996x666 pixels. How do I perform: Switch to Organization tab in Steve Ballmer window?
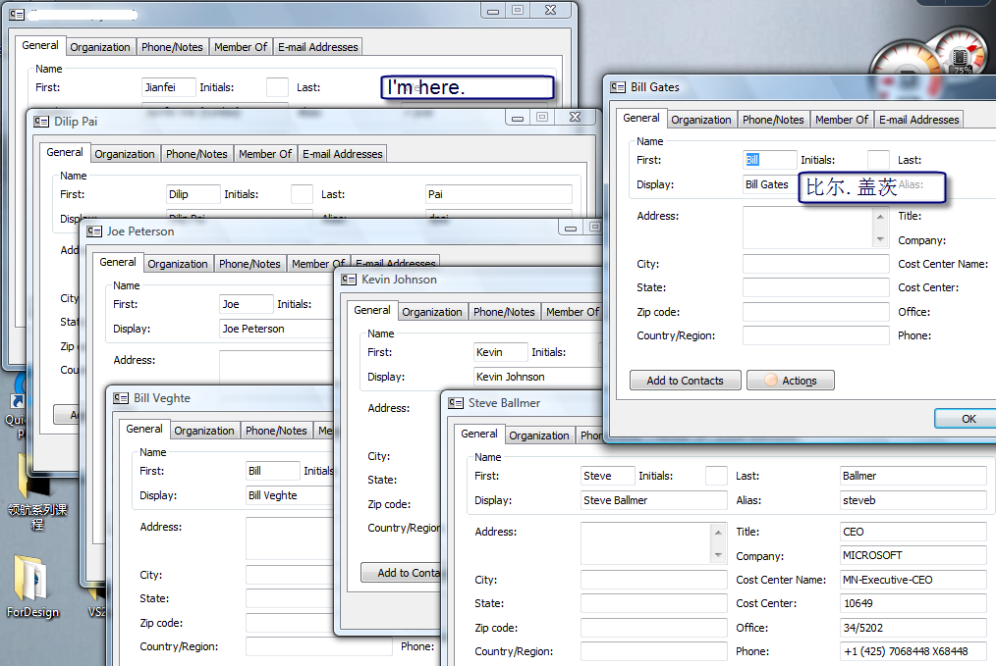[538, 435]
